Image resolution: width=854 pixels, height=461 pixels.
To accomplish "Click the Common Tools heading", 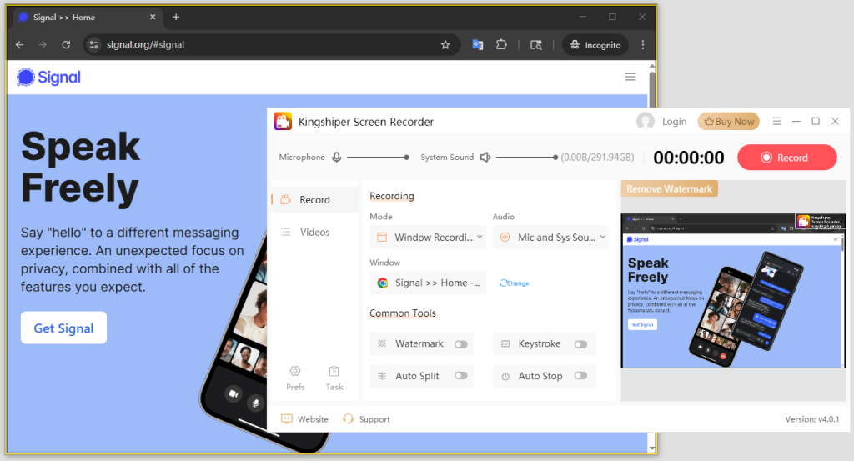I will click(x=403, y=313).
